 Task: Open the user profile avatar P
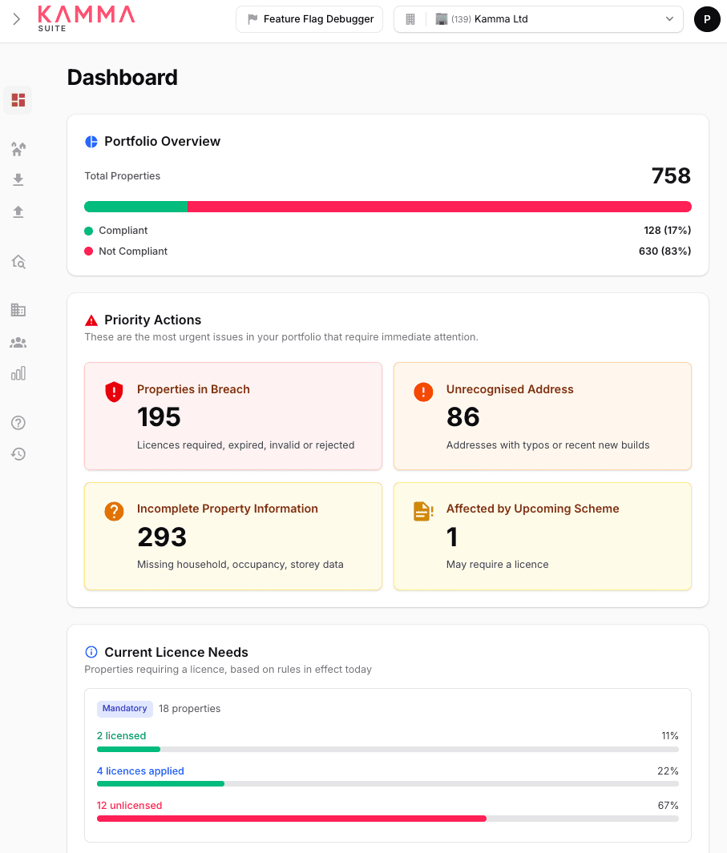(707, 19)
